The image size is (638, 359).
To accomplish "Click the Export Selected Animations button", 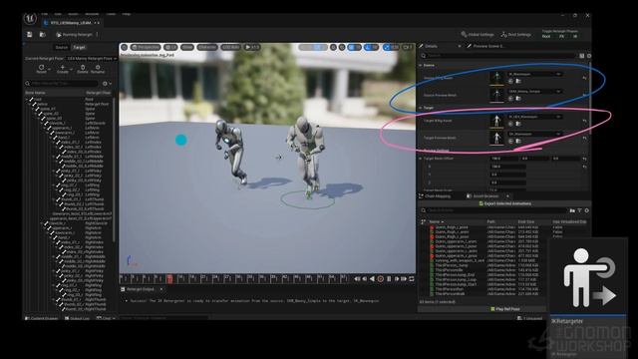I will click(504, 203).
